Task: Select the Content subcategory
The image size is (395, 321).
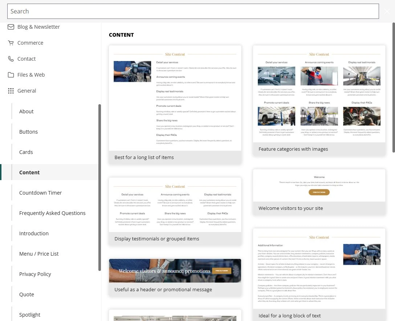Action: [x=29, y=172]
